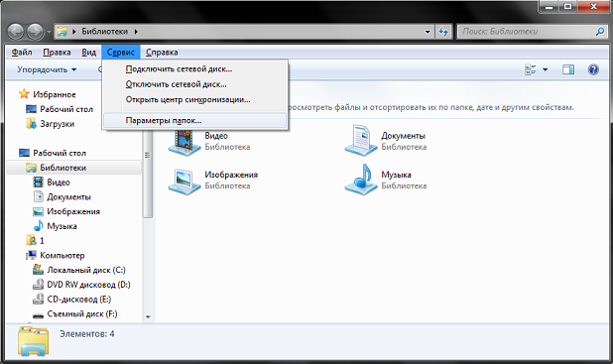
Task: Open the Файл menu
Action: pos(22,52)
